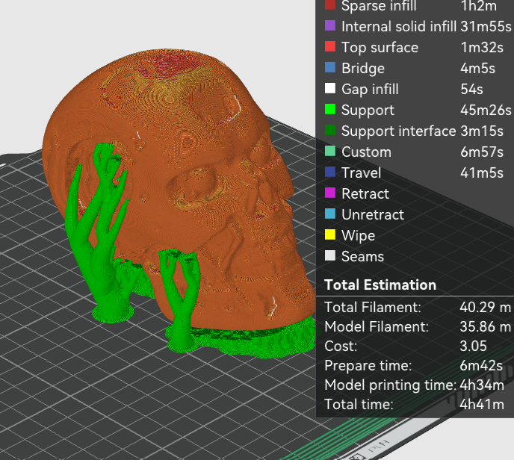Viewport: 514px width, 460px height.
Task: Click the Prepare time value 6m42s
Action: (x=481, y=366)
